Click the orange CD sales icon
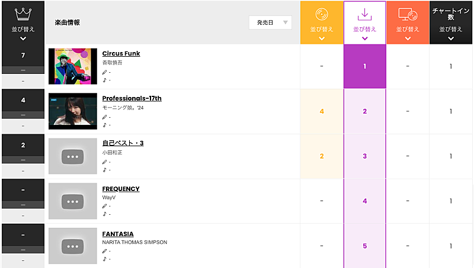Viewport: 474px width, 268px height. coord(322,14)
